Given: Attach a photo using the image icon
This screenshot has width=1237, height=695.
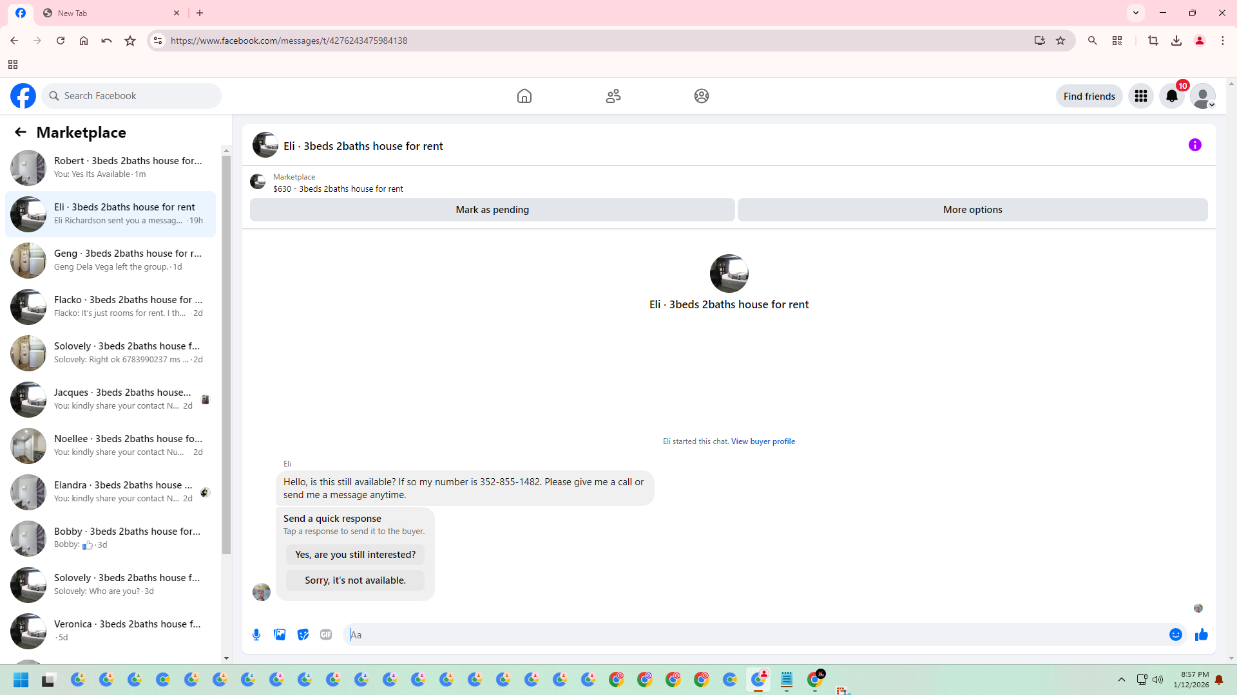Looking at the screenshot, I should click(x=280, y=635).
